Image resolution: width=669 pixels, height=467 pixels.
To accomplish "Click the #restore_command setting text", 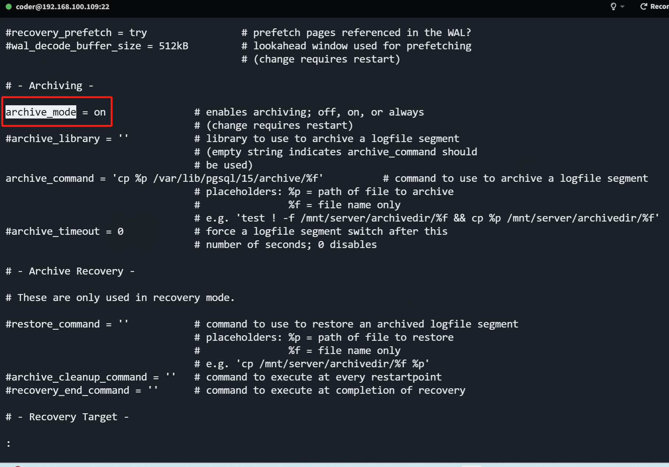I will coord(67,324).
